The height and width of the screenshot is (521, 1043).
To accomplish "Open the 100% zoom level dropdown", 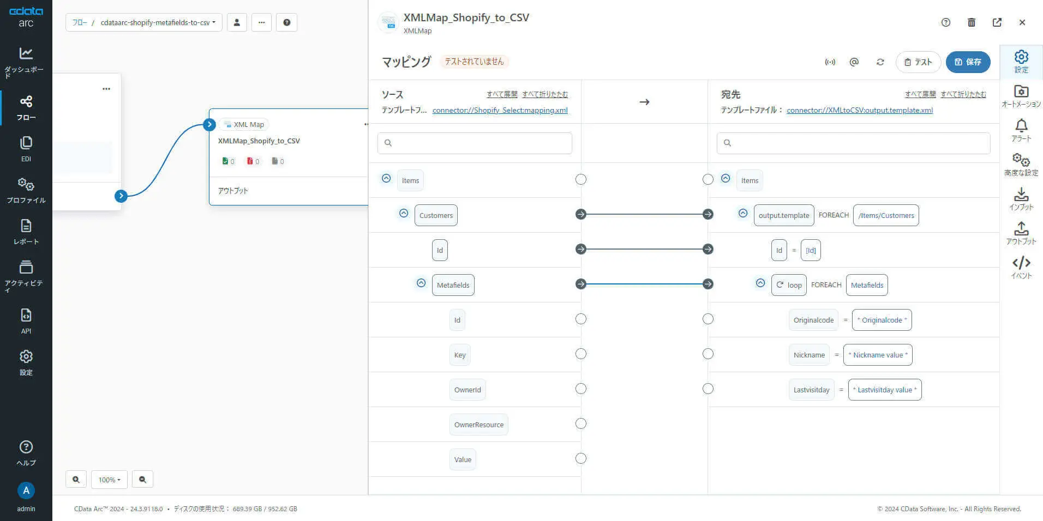I will point(109,480).
